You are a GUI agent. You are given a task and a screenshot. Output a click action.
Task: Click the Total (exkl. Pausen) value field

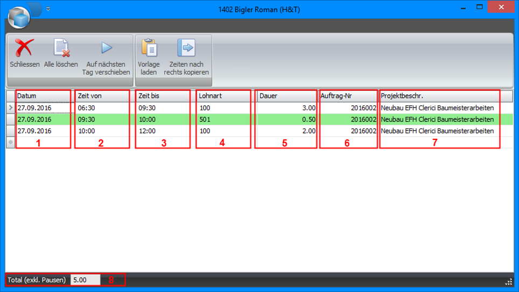pos(86,280)
